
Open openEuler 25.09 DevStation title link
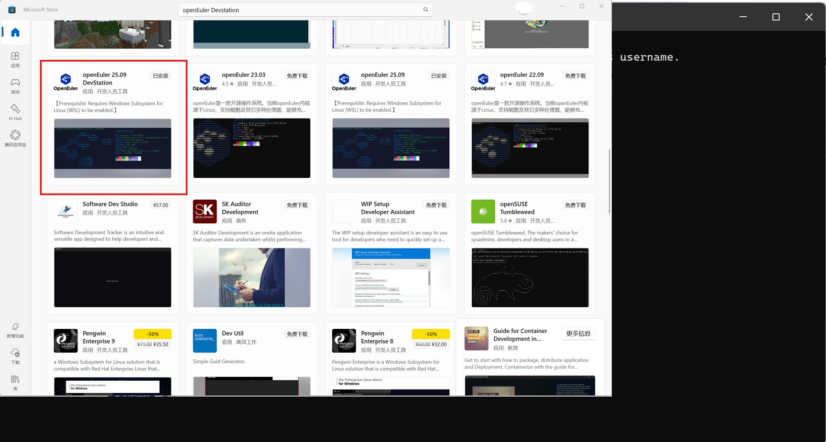pyautogui.click(x=104, y=78)
